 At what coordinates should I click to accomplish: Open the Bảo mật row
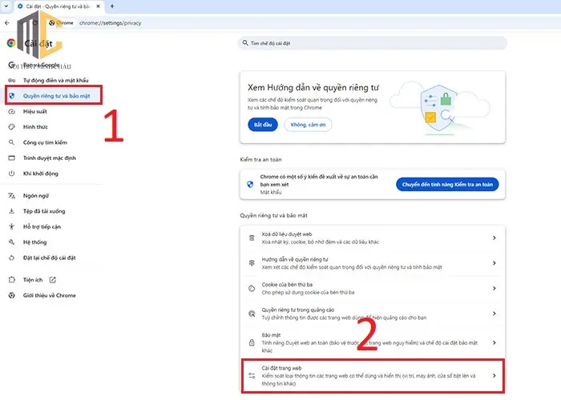tap(373, 343)
